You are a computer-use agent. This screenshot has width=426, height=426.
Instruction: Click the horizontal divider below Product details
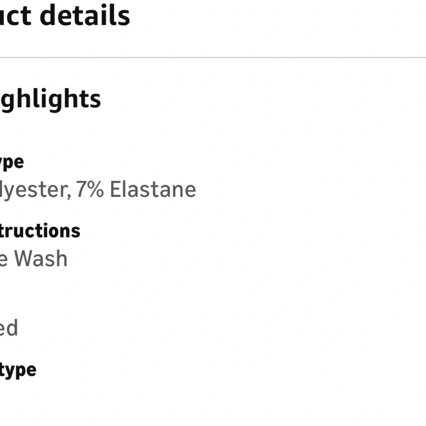point(213,58)
